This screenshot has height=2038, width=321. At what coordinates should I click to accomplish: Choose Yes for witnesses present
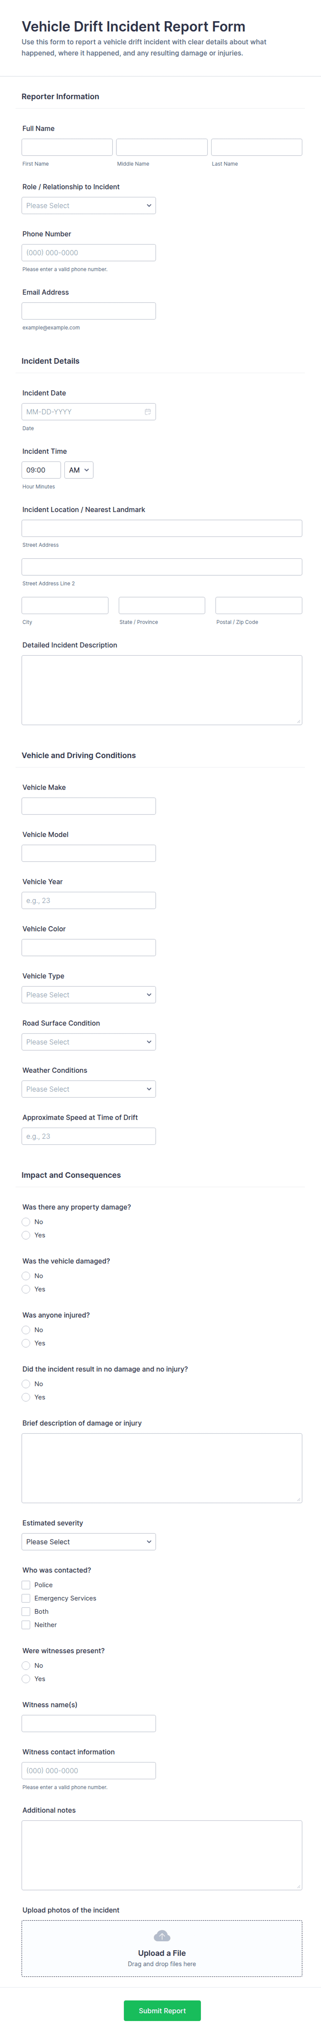[x=26, y=1679]
